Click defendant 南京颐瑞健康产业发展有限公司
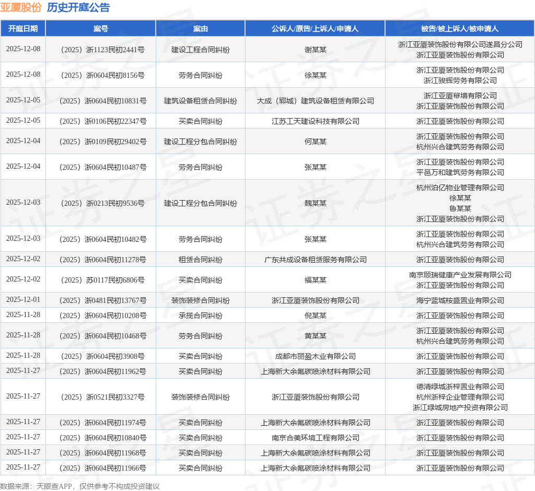Viewport: 535px width, 491px height. (x=460, y=275)
